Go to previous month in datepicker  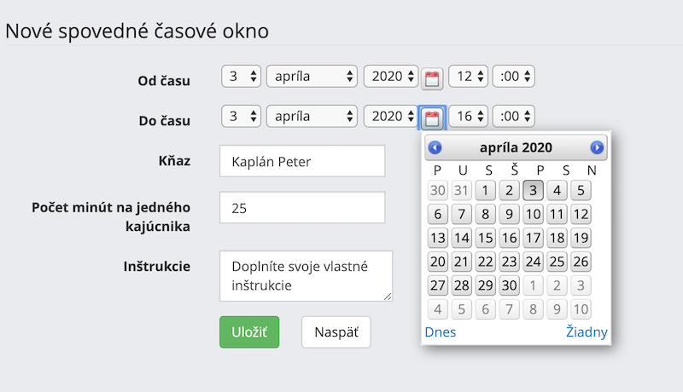[435, 147]
